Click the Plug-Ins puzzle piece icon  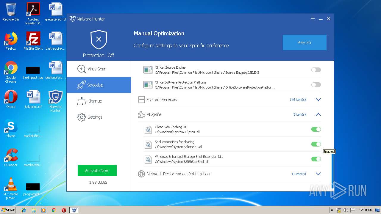click(141, 114)
